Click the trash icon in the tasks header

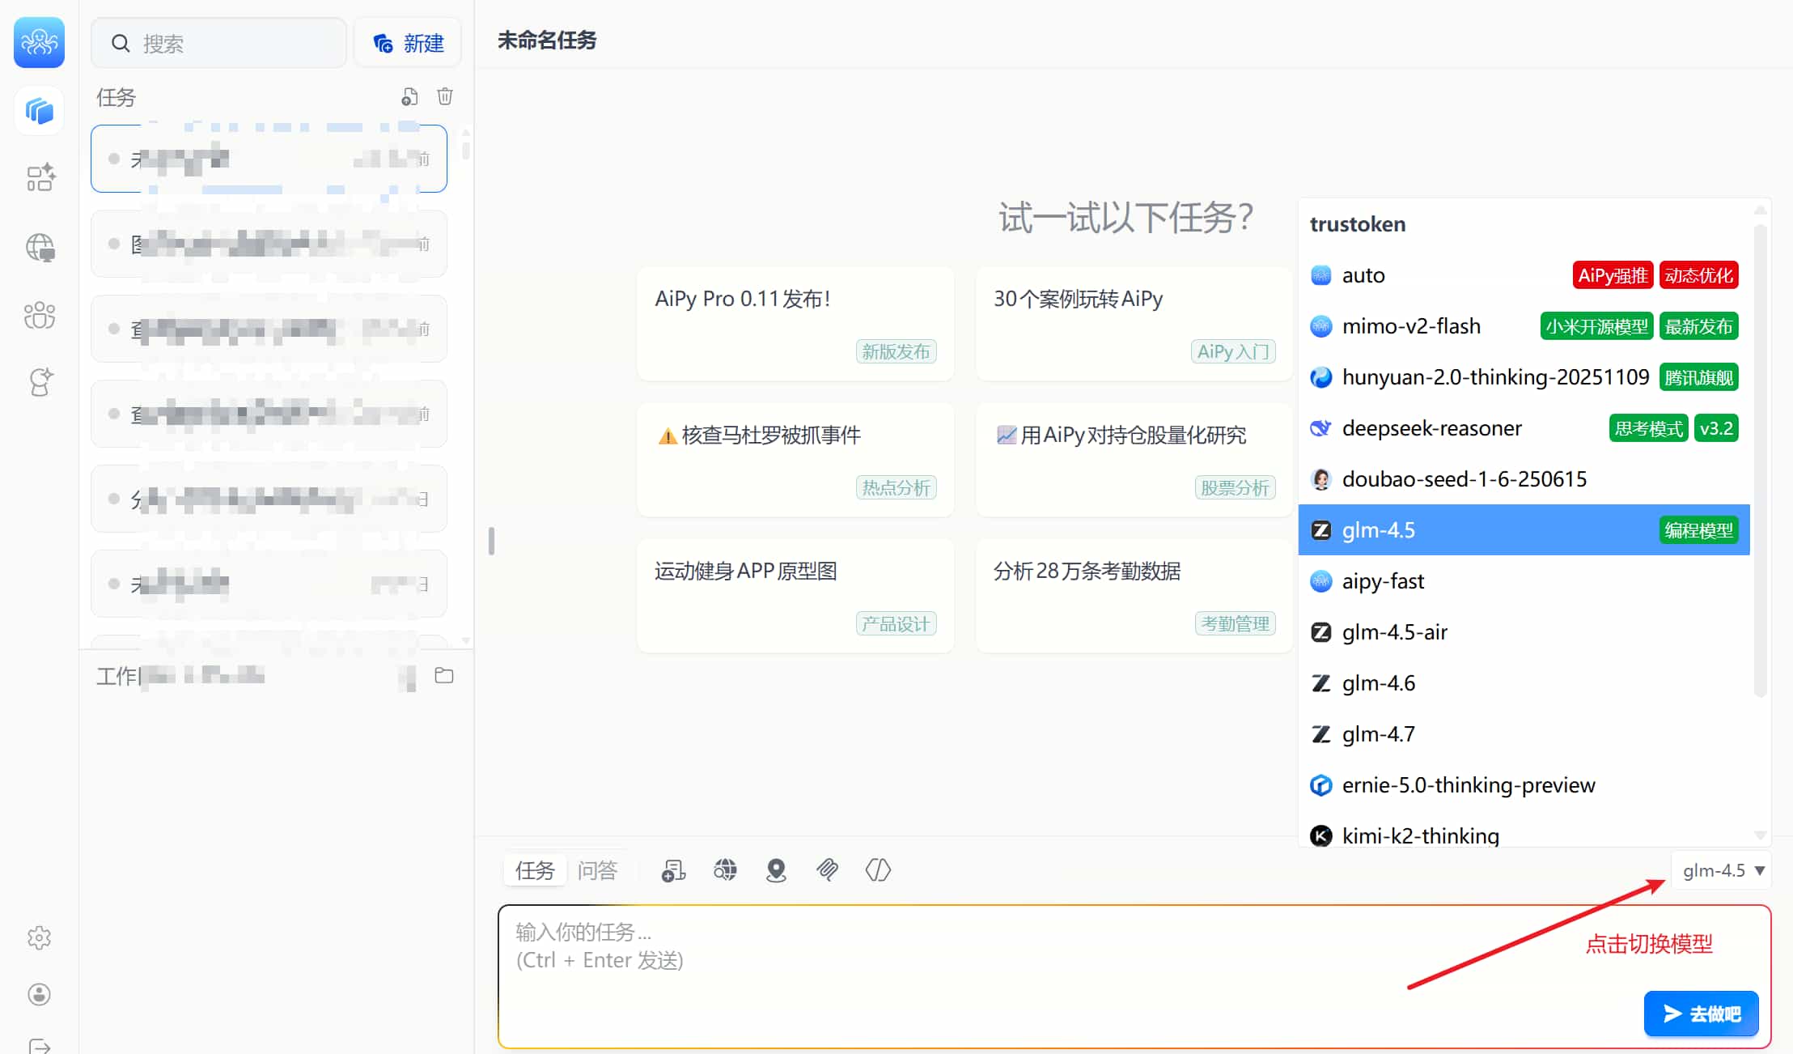point(444,97)
